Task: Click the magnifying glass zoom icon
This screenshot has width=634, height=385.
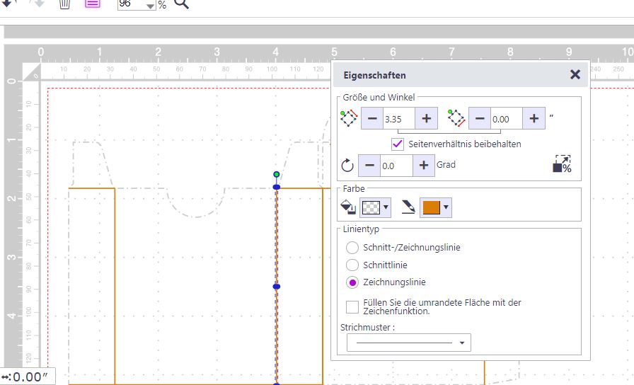Action: (181, 4)
